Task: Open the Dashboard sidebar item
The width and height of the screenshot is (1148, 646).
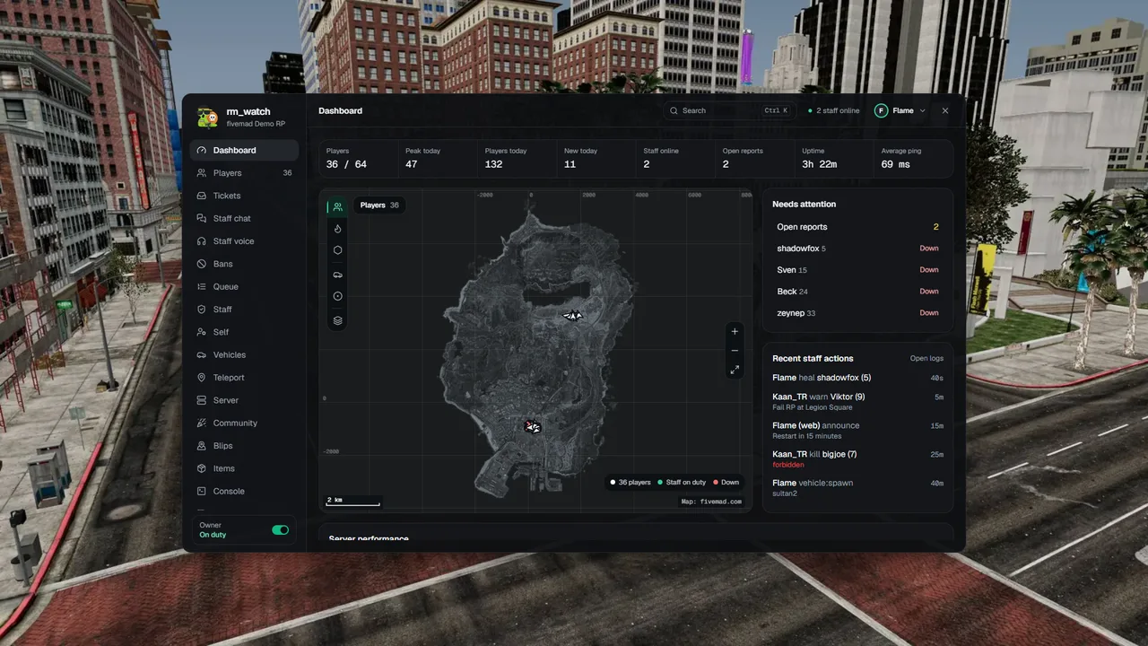Action: point(245,151)
